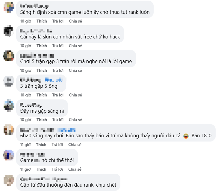Reply to the 'Đây ms gặp sáng ni' comment
Viewport: 221px width, 192px height.
pyautogui.click(x=58, y=120)
